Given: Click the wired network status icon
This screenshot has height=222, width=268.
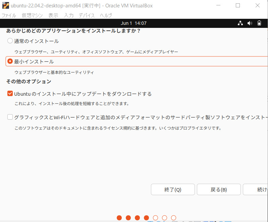Looking at the screenshot, I should 240,23.
